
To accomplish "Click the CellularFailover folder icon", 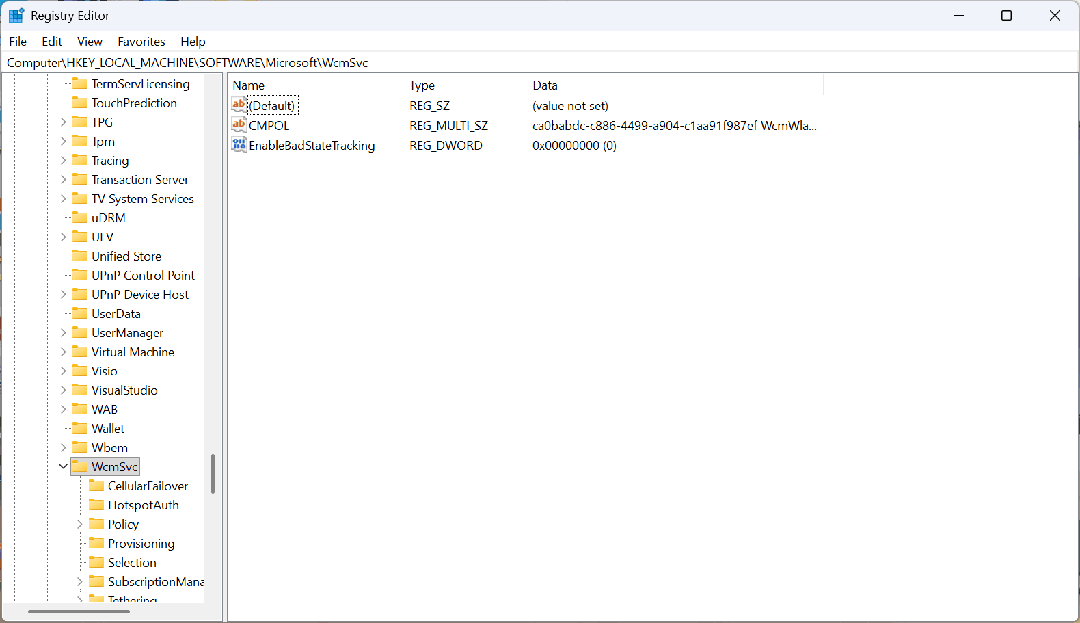I will (x=96, y=486).
